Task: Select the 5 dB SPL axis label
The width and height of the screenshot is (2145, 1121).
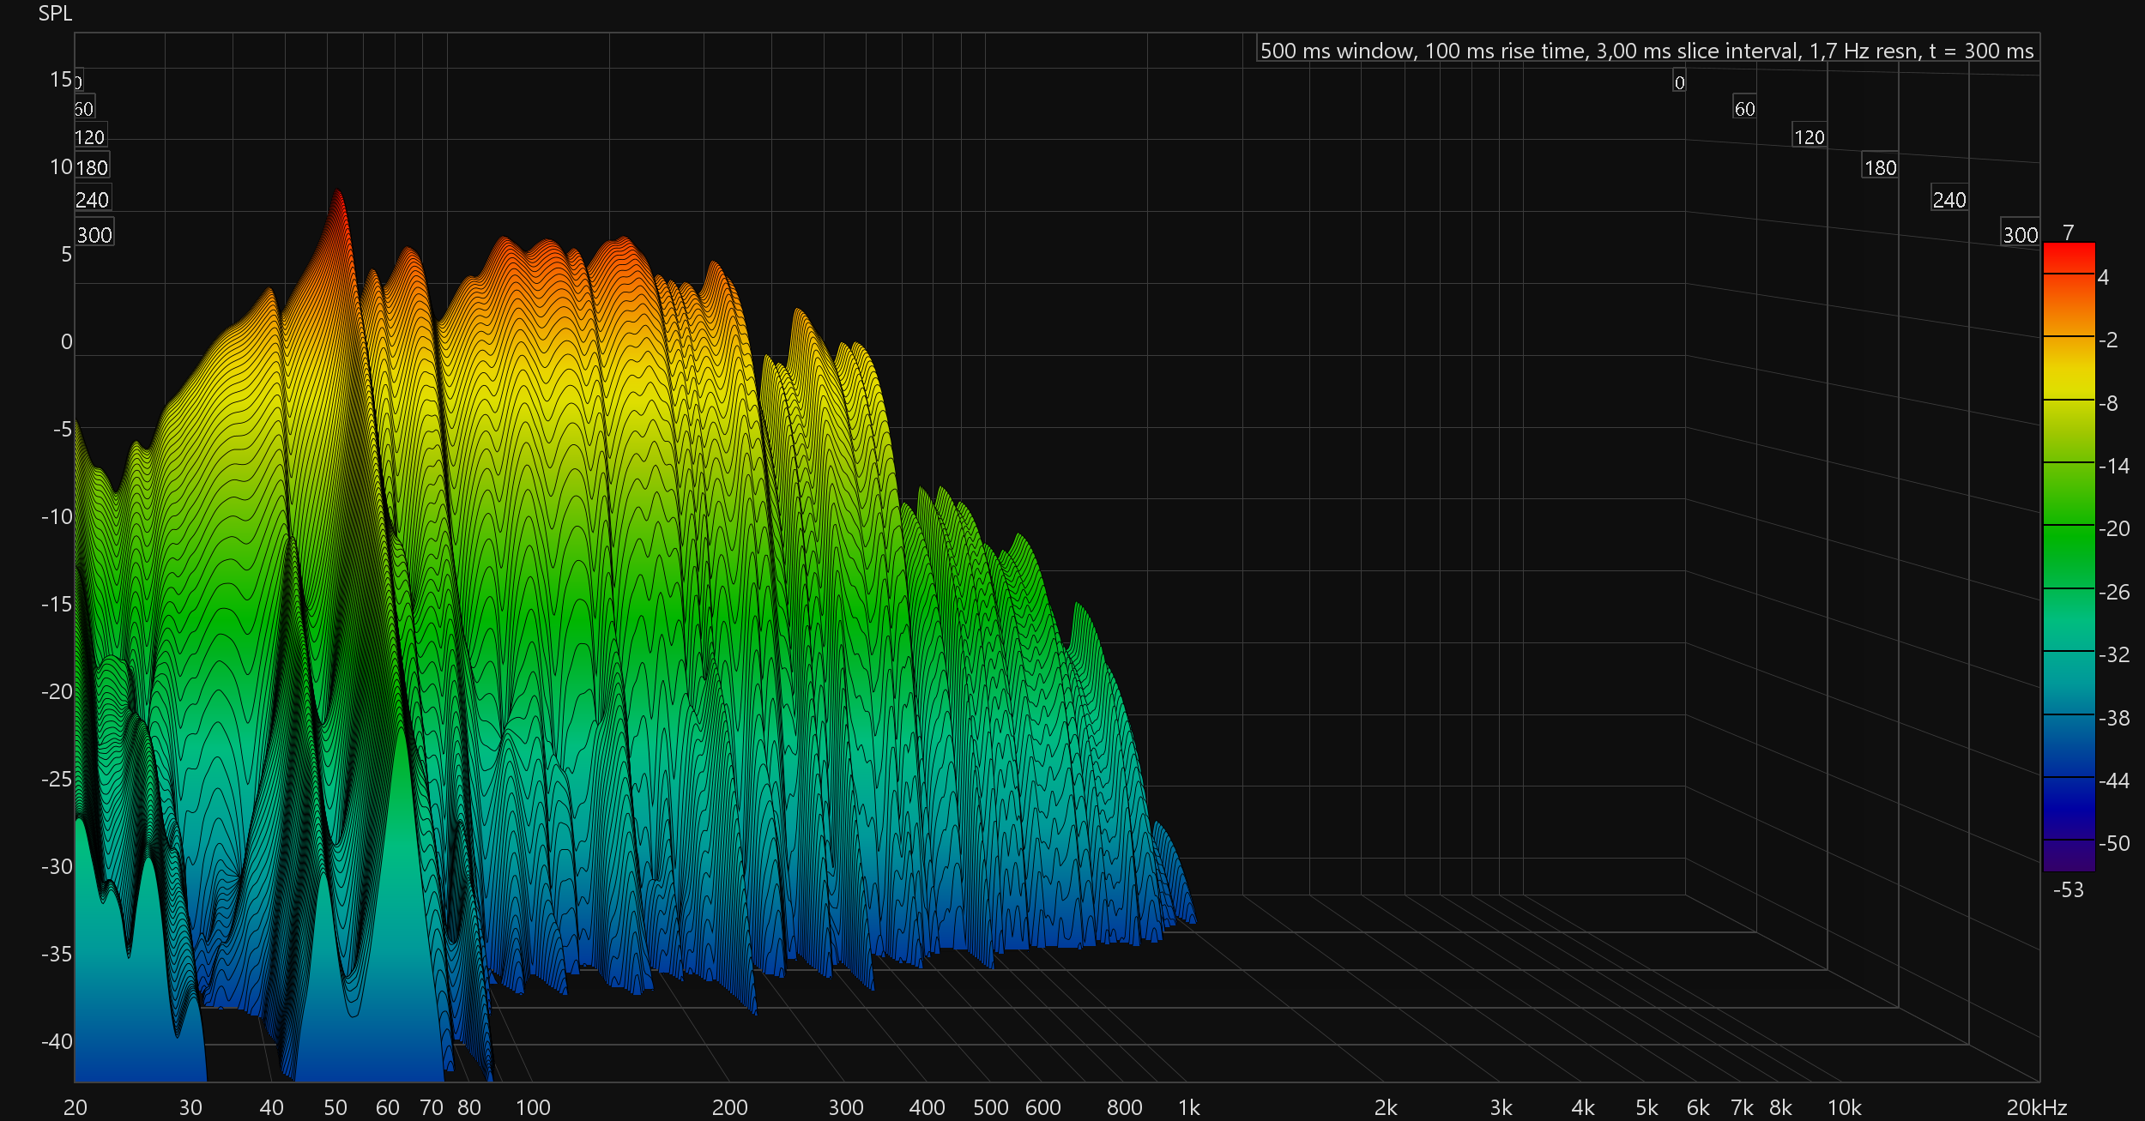Action: (66, 255)
